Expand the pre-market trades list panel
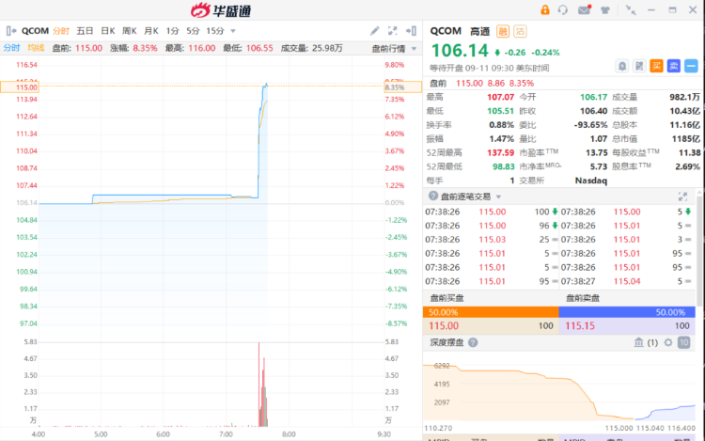705x441 pixels. click(x=682, y=197)
